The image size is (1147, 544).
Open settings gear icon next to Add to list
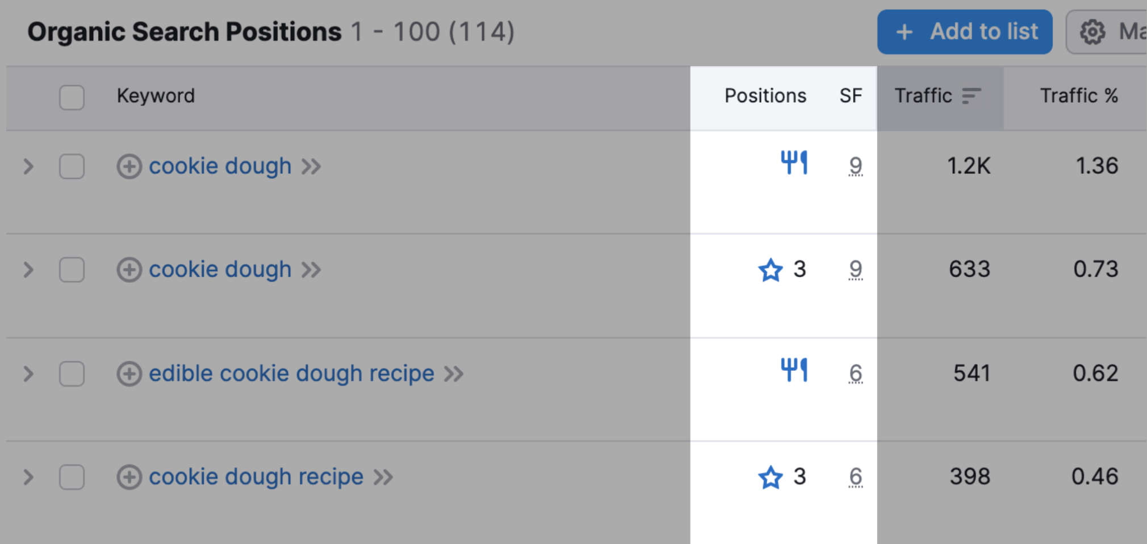[1092, 32]
